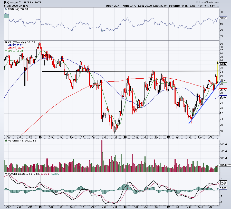Click the 'High 33.70' quote value
The image size is (231, 209).
coord(130,6)
